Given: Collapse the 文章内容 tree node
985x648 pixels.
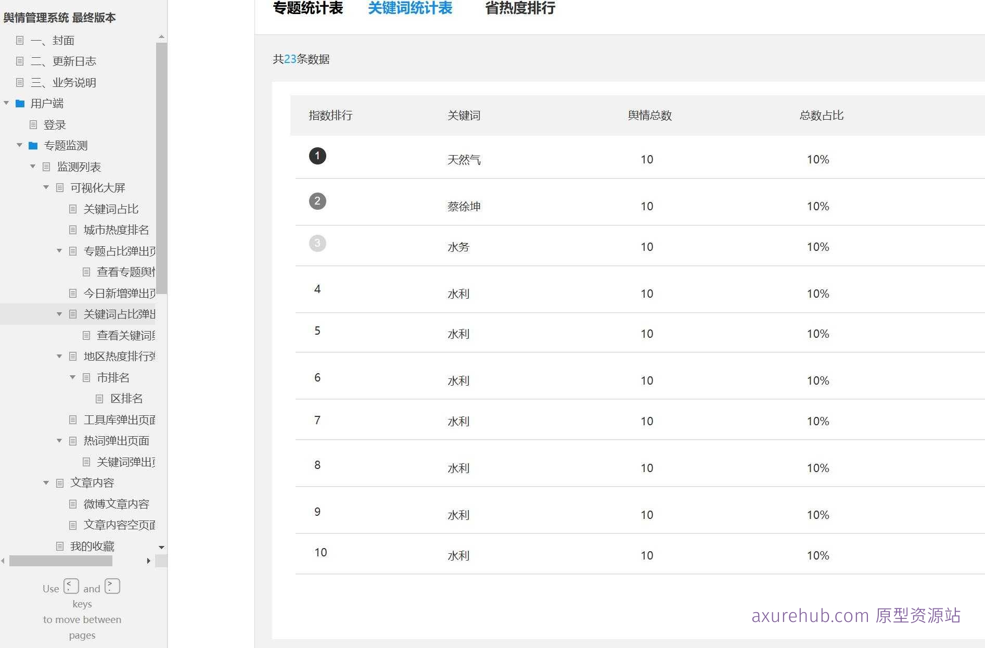Looking at the screenshot, I should click(46, 482).
